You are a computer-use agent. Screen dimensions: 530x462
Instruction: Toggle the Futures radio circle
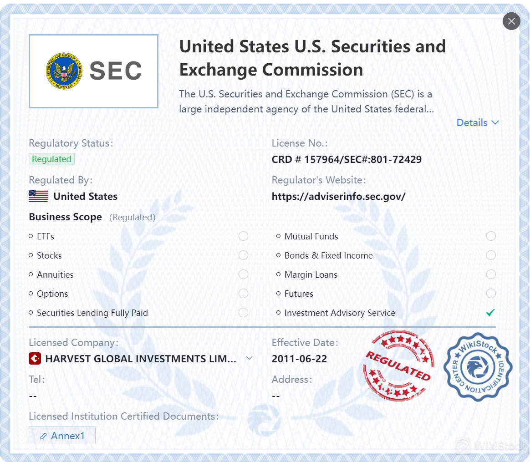(491, 293)
